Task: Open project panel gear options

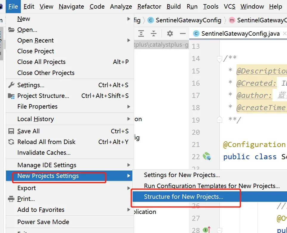Action: coord(170,33)
